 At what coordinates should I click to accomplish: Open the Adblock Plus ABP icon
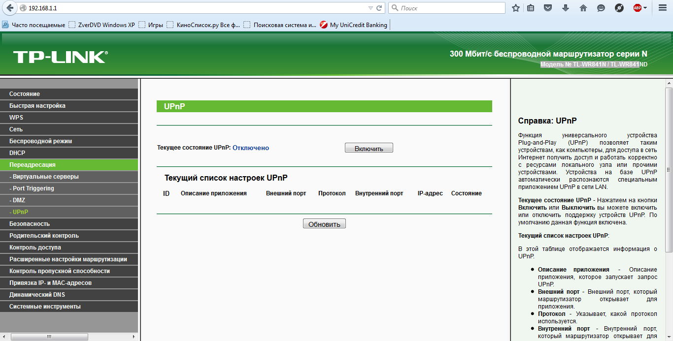tap(637, 8)
